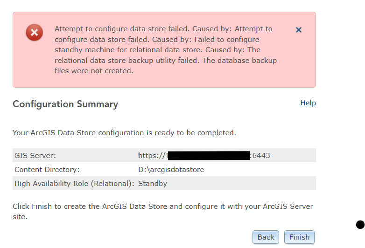Click the 'configuration is ready' sentence
Viewport: 365px width, 248px height.
124,133
